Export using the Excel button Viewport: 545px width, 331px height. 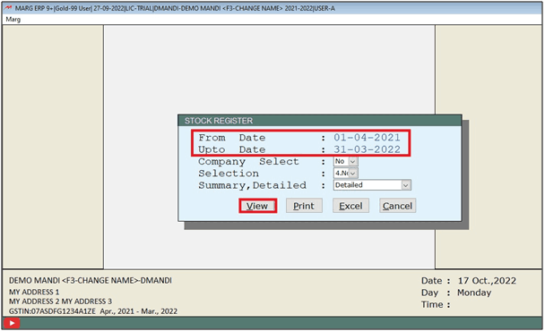[350, 206]
